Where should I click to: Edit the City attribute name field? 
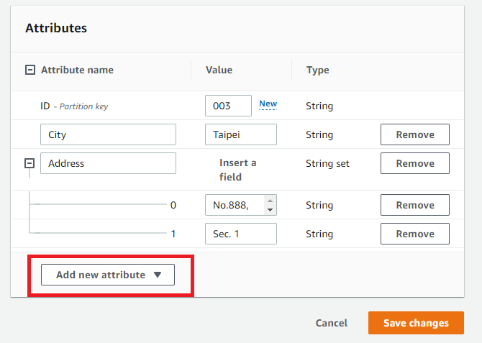(x=108, y=134)
